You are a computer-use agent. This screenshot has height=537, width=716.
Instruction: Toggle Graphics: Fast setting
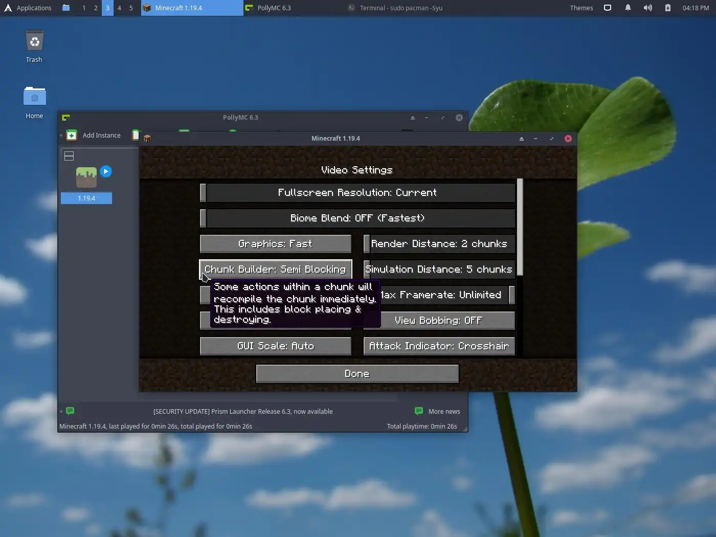pos(275,243)
